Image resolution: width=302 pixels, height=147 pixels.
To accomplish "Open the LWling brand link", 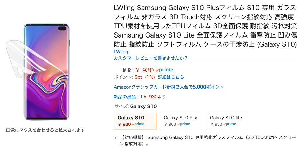I will (121, 52).
